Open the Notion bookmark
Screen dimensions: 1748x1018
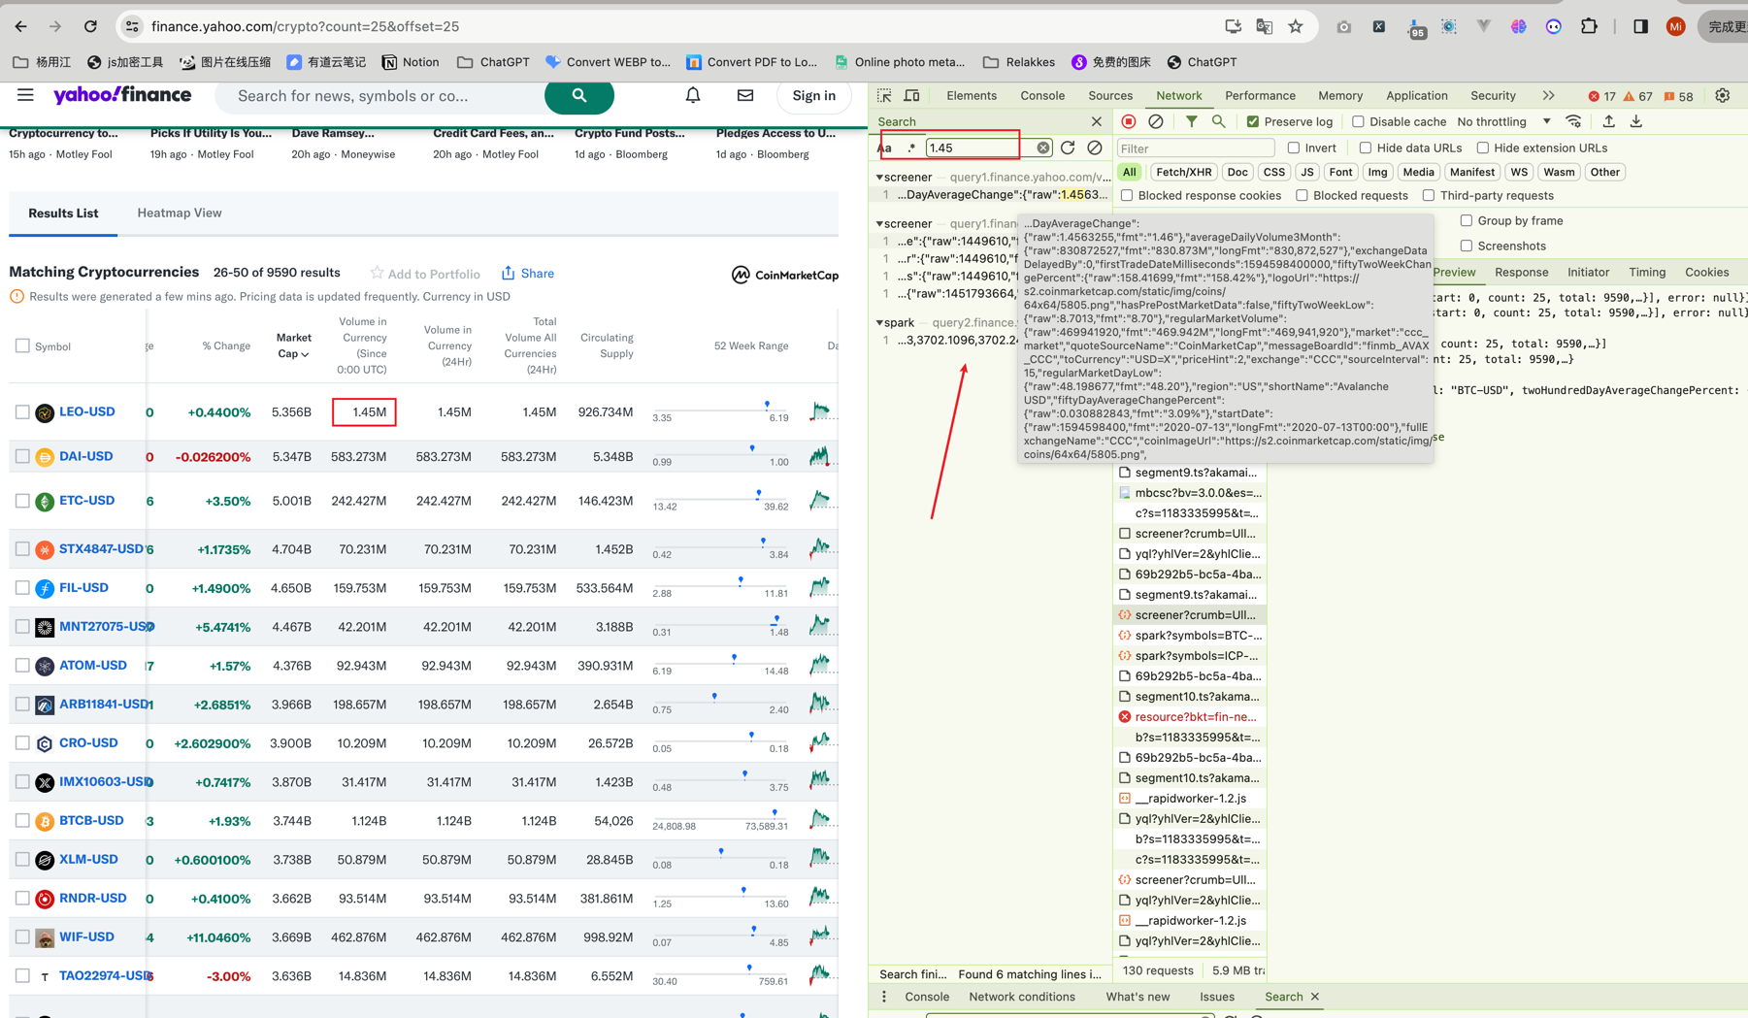pyautogui.click(x=411, y=62)
